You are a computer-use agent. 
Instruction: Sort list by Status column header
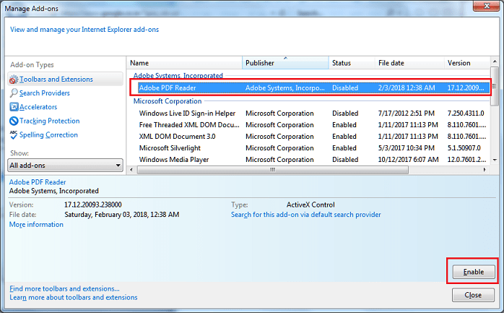click(352, 63)
